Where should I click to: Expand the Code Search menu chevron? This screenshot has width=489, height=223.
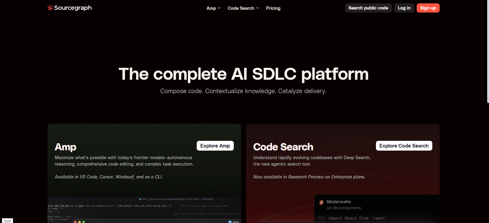click(258, 8)
